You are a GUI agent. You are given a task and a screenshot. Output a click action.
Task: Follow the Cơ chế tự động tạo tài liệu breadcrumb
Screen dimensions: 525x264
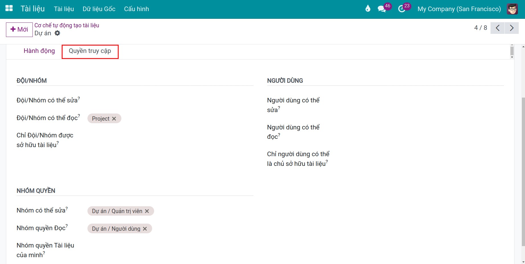[67, 25]
